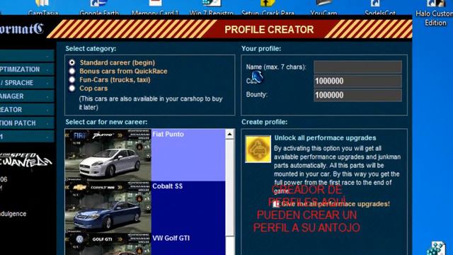
Task: Select Standard career (begin) radio button
Action: pos(72,62)
